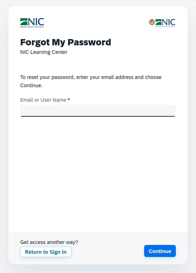Click the underline of the email input box
This screenshot has width=196, height=273.
point(98,116)
